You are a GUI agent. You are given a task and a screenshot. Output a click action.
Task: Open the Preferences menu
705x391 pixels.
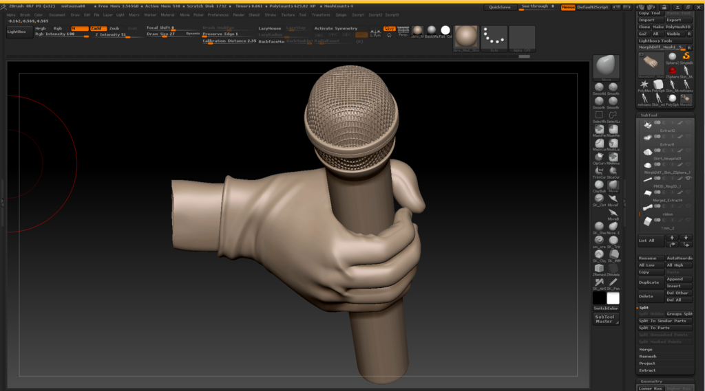218,15
